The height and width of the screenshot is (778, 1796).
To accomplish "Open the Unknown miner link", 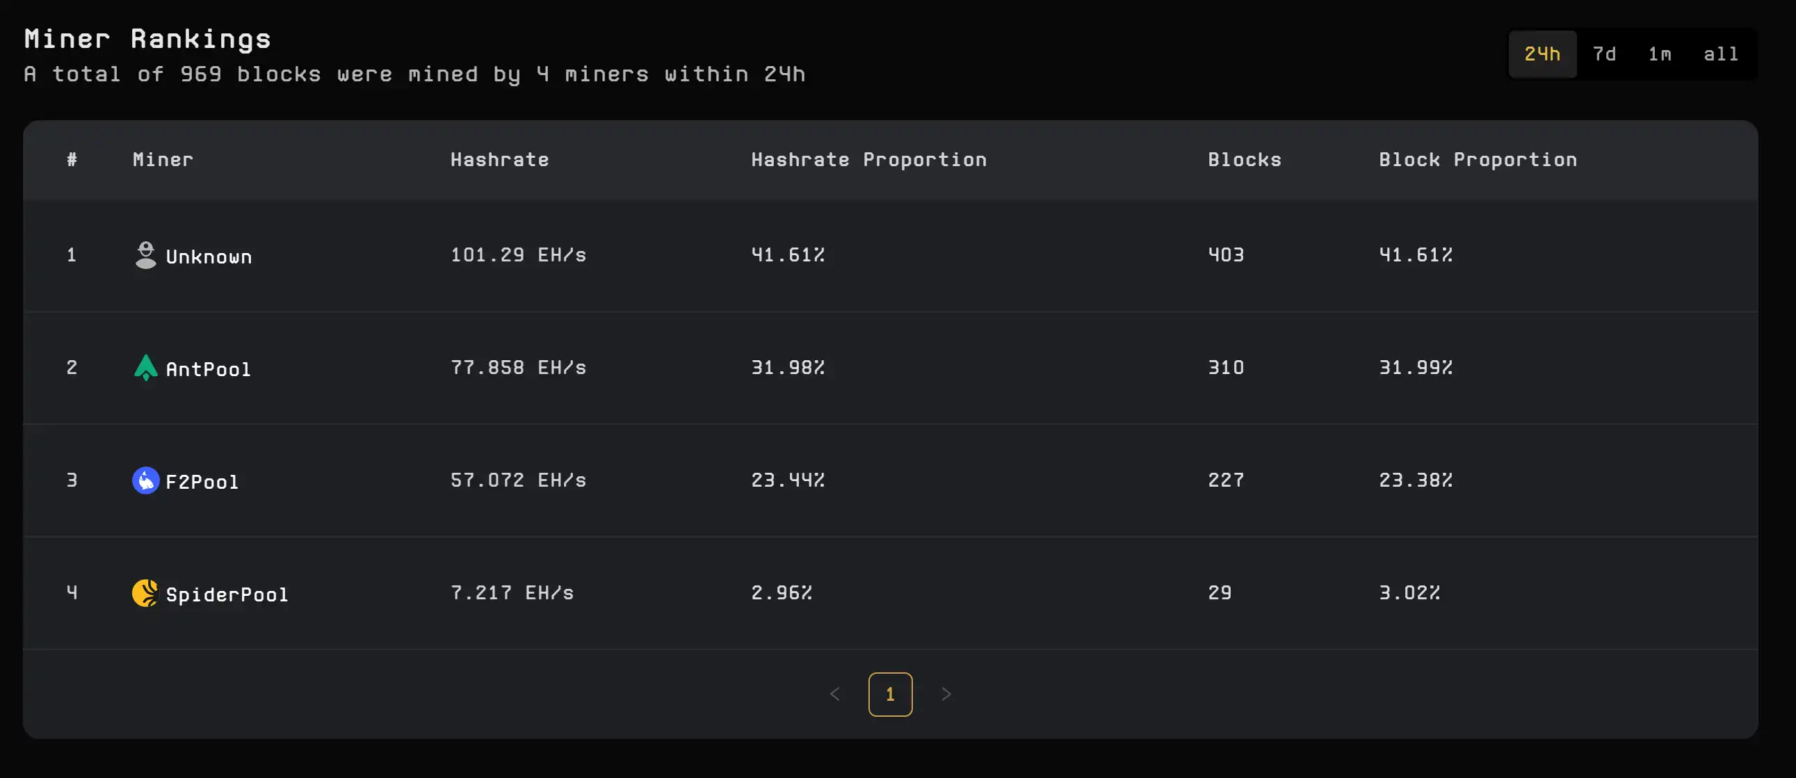I will [x=209, y=257].
